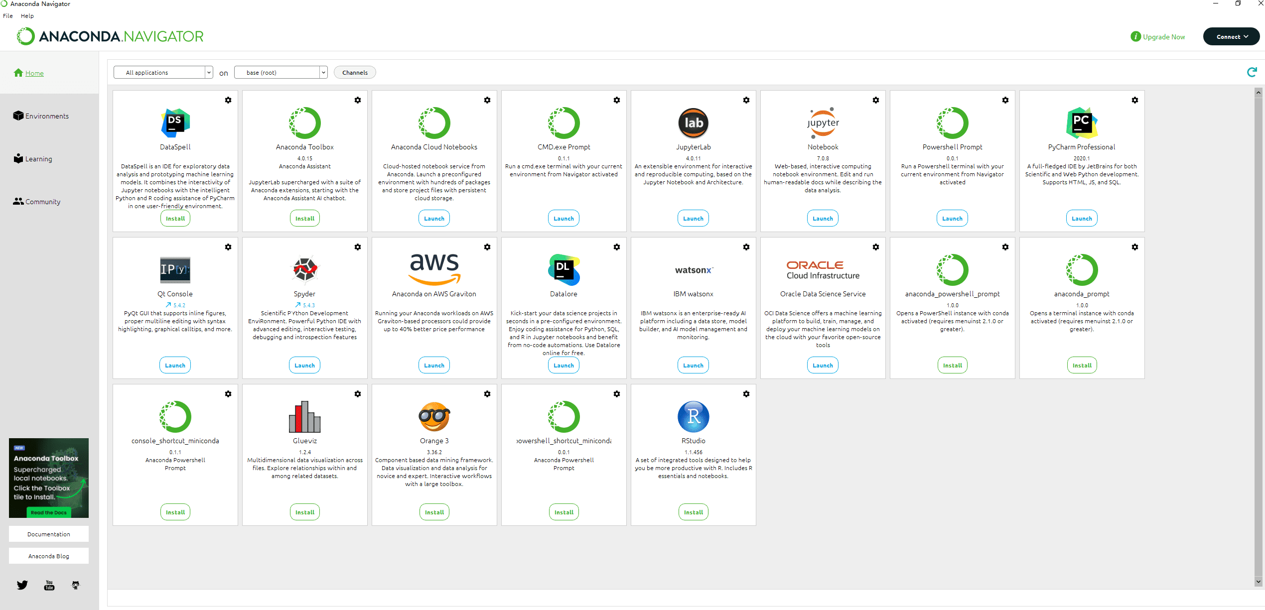Click the Channels button
1265x610 pixels.
355,73
